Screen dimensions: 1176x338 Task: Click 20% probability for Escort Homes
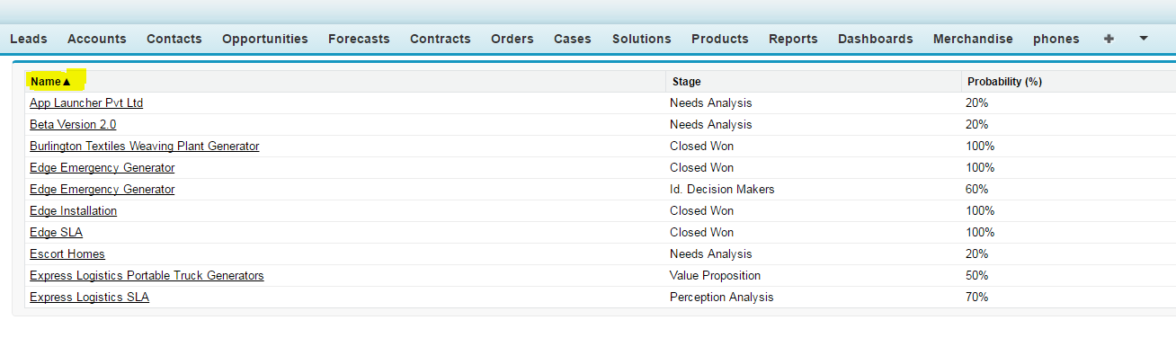coord(977,254)
